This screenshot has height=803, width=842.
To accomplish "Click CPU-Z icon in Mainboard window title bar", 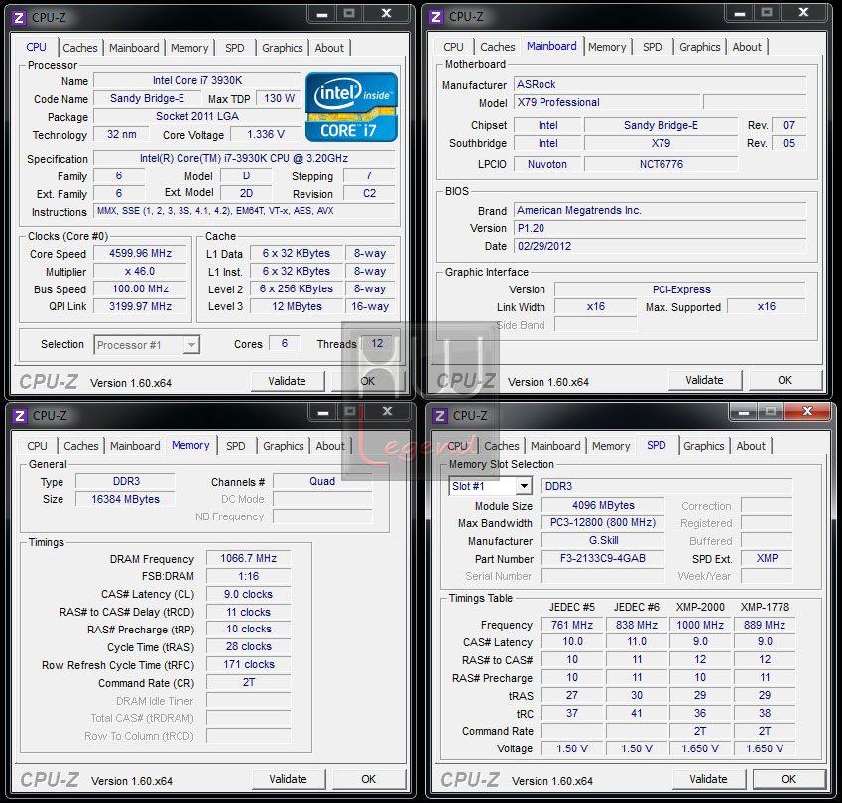I will tap(436, 17).
